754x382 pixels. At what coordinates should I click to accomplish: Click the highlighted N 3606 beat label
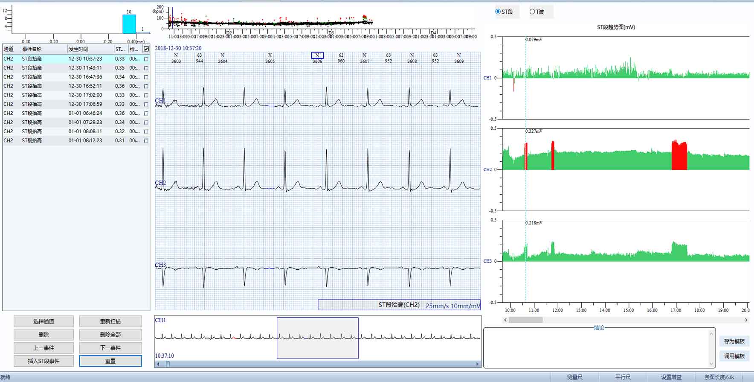tap(317, 55)
